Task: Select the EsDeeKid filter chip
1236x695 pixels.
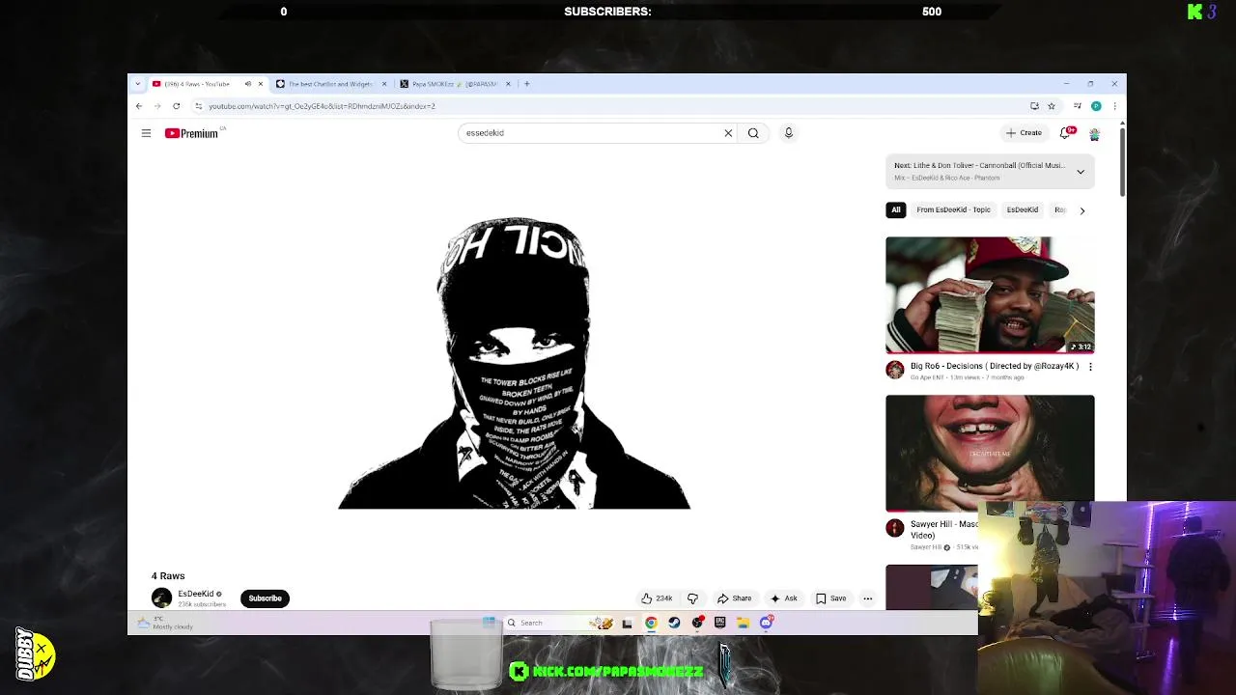Action: pos(1023,209)
